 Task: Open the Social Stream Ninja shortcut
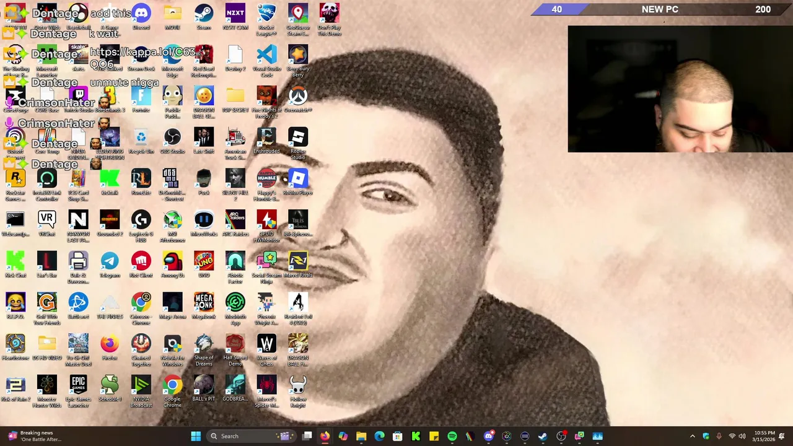266,268
